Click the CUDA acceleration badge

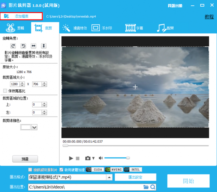coord(95,170)
